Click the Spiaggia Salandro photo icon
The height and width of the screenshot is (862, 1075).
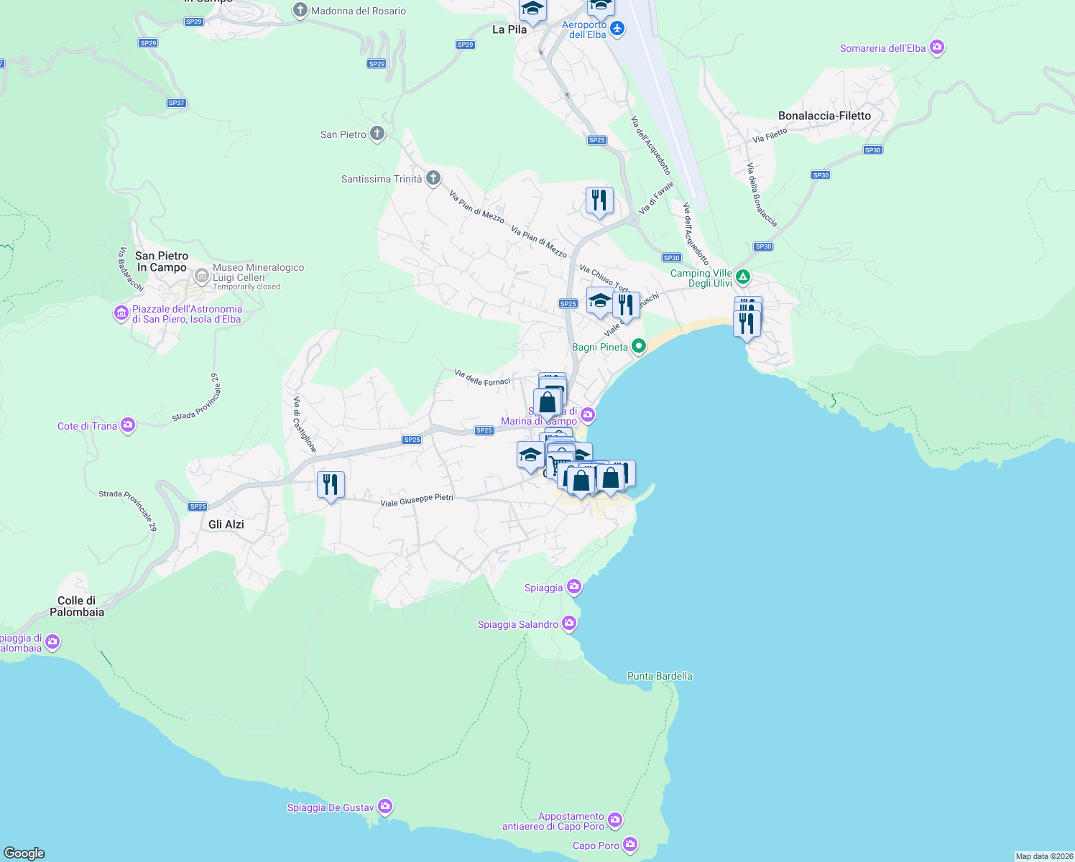569,622
